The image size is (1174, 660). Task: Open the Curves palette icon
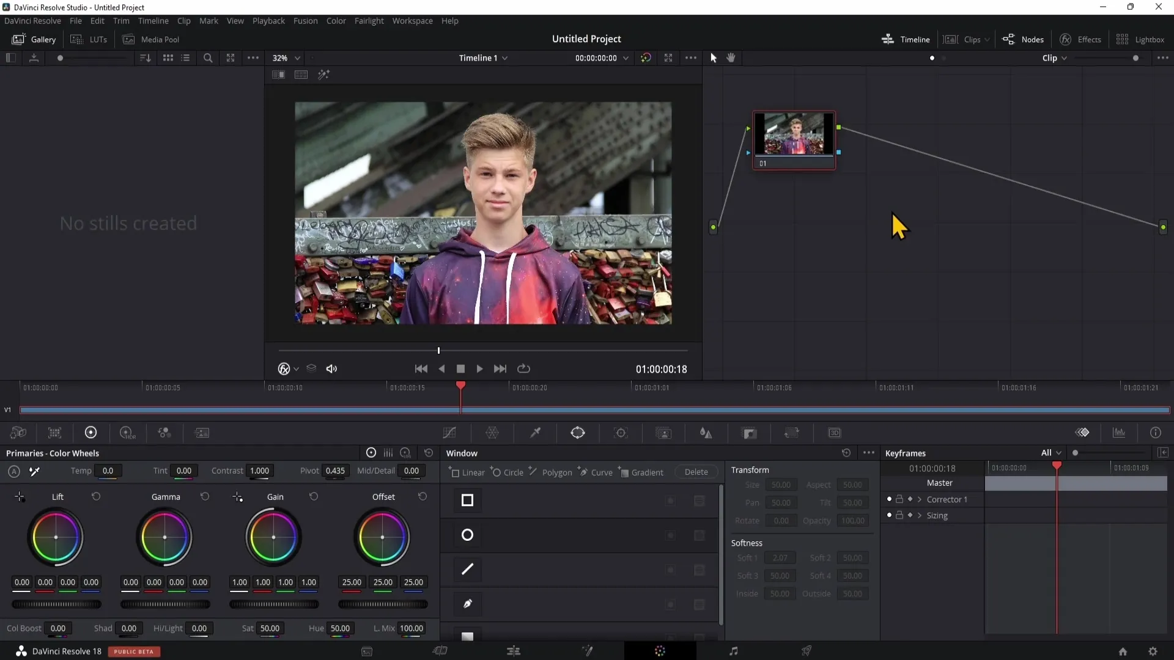coord(449,433)
